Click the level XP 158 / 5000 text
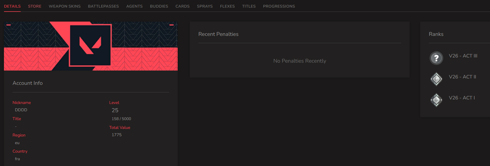Viewport: 490px width, 166px height. pos(121,119)
